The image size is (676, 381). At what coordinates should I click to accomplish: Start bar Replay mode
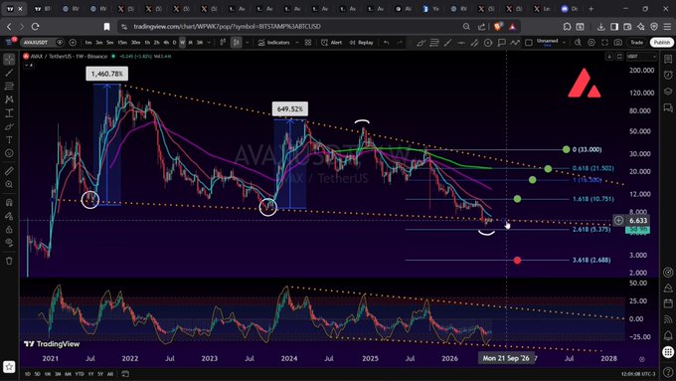click(361, 43)
